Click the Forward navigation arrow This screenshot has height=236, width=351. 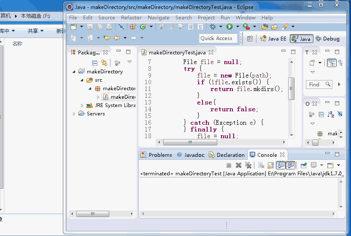click(134, 38)
